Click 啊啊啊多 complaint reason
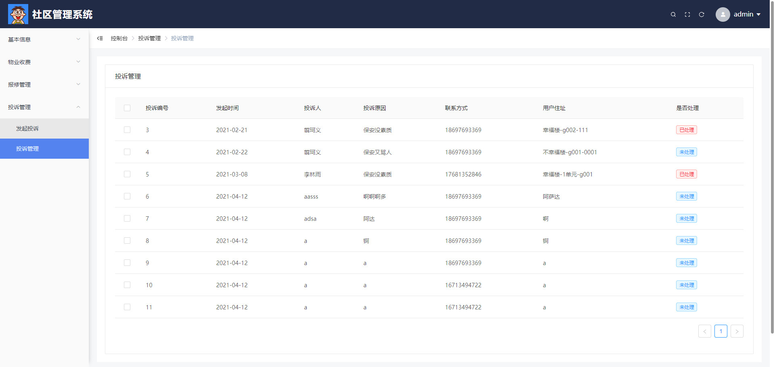The image size is (775, 367). [x=375, y=197]
